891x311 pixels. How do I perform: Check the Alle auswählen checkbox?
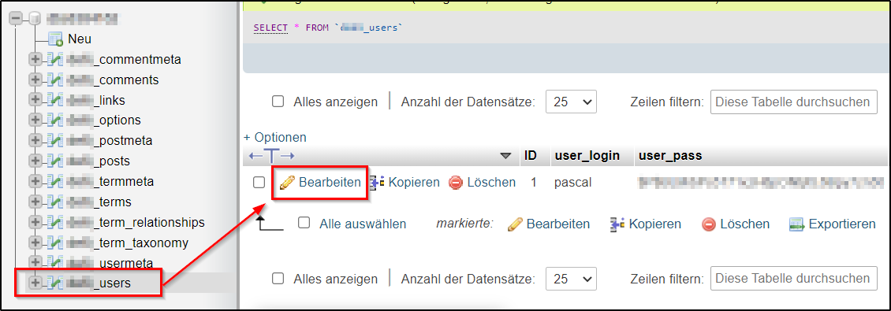[x=304, y=223]
